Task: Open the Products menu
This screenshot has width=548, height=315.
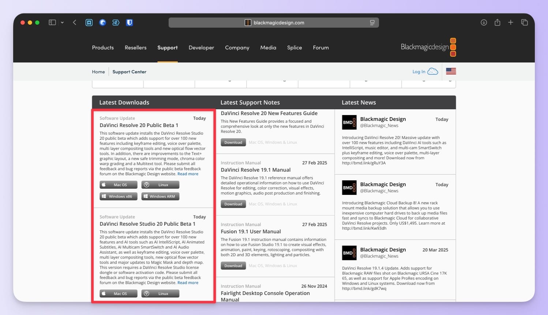Action: [x=103, y=47]
